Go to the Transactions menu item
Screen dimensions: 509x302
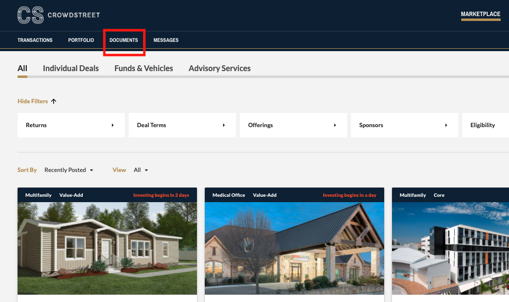point(35,40)
